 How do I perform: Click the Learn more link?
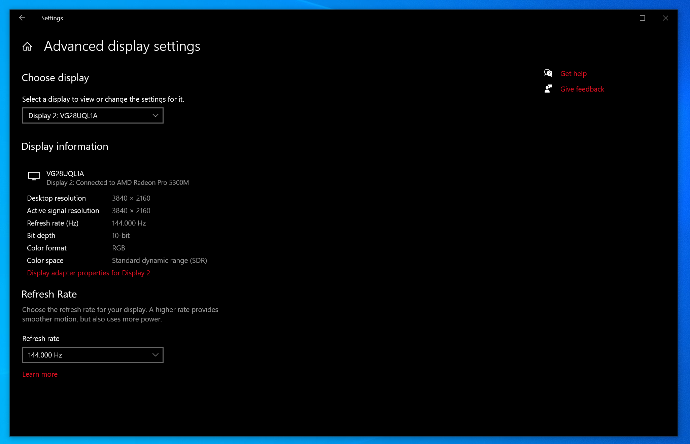(40, 374)
